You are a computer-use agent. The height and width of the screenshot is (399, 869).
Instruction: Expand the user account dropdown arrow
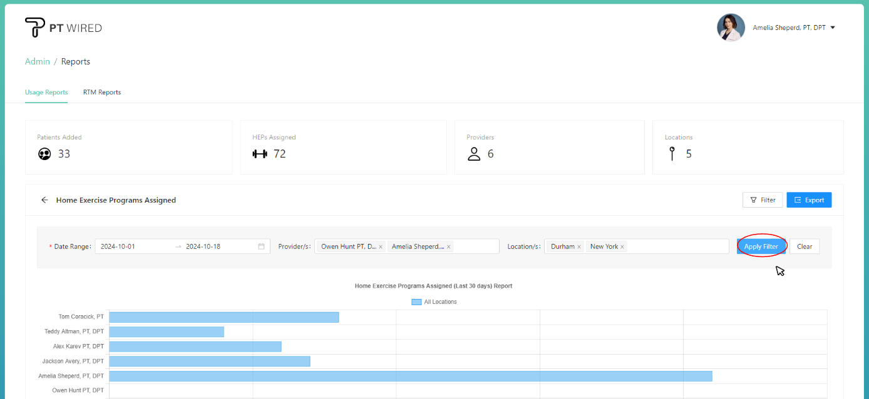833,28
